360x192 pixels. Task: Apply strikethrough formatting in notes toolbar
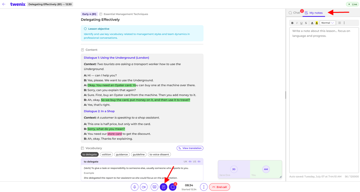click(x=306, y=23)
